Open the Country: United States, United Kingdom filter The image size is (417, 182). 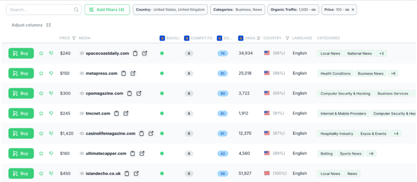tap(170, 10)
